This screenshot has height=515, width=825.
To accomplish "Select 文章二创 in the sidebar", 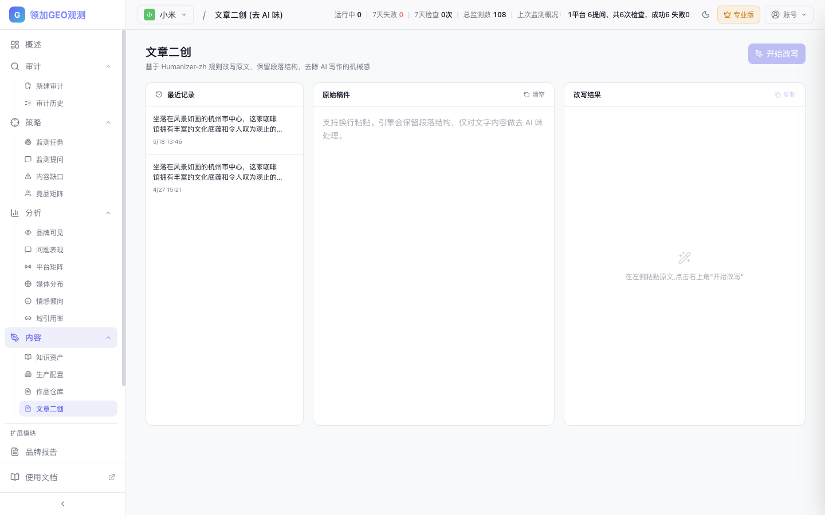I will click(x=68, y=409).
